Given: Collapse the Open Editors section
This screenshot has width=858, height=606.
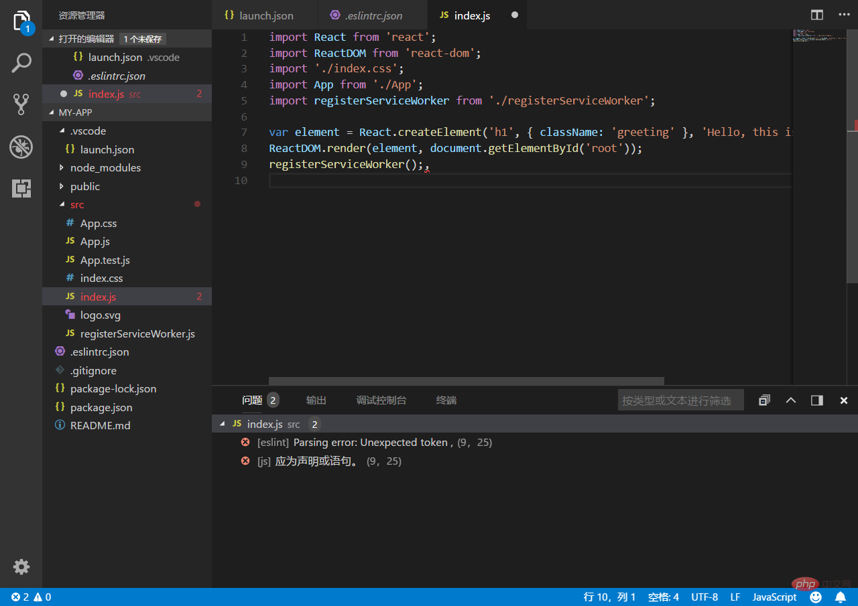Looking at the screenshot, I should coord(52,39).
